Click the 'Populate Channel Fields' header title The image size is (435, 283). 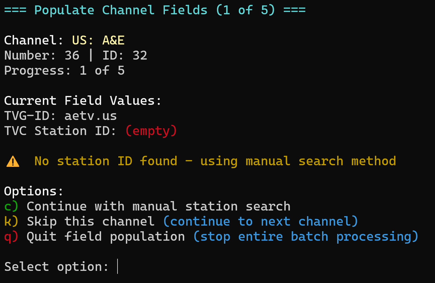(121, 10)
